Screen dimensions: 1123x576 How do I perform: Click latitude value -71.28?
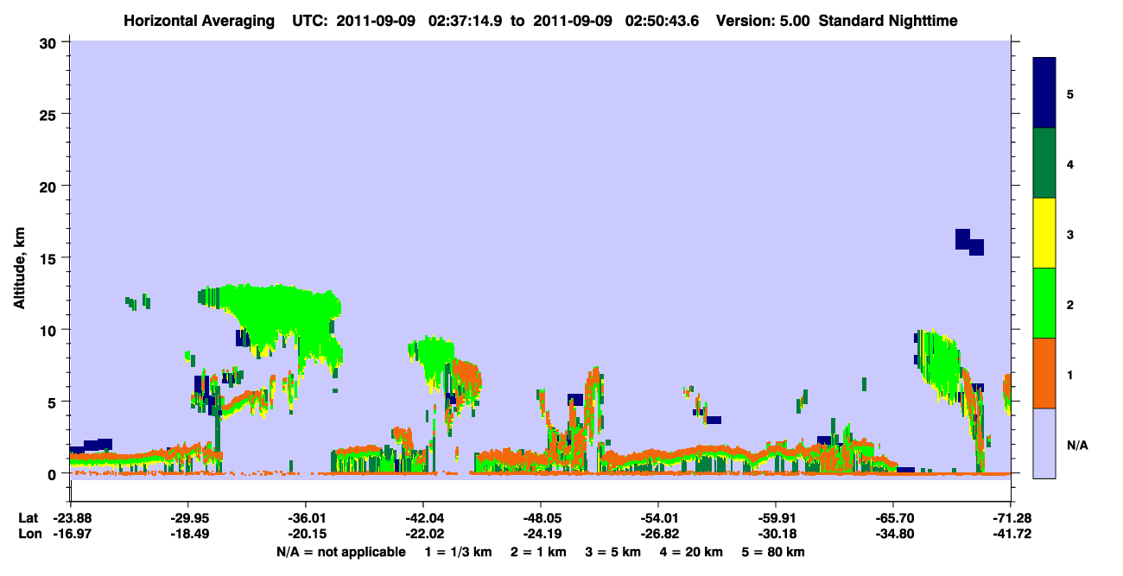(x=1011, y=518)
